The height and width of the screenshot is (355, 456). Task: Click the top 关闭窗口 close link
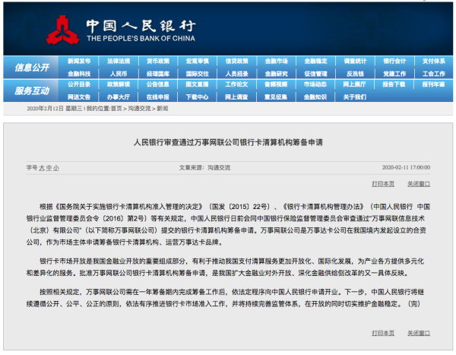419,184
